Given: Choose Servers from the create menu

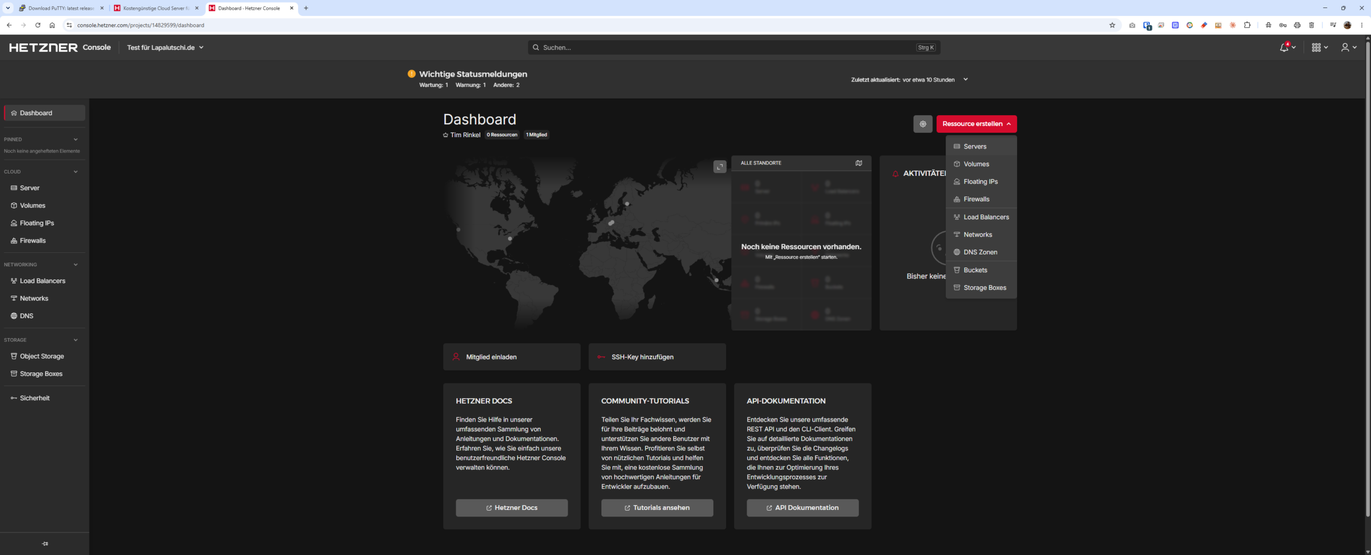Looking at the screenshot, I should [981, 146].
